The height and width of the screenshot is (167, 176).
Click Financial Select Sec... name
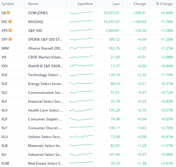click(x=46, y=101)
